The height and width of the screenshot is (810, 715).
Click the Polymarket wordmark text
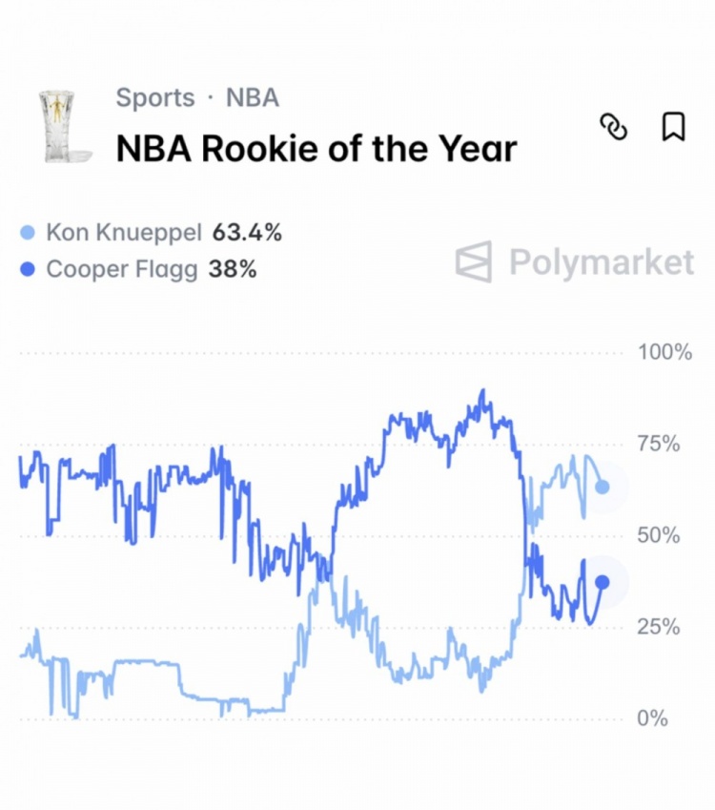(x=602, y=261)
